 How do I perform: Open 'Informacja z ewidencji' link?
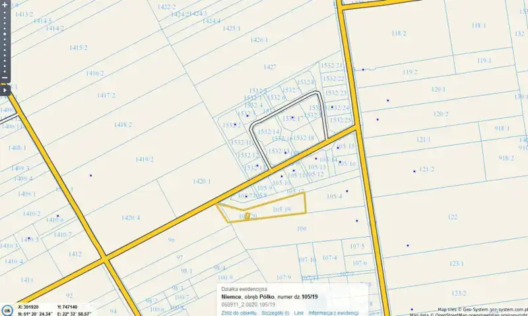(333, 313)
